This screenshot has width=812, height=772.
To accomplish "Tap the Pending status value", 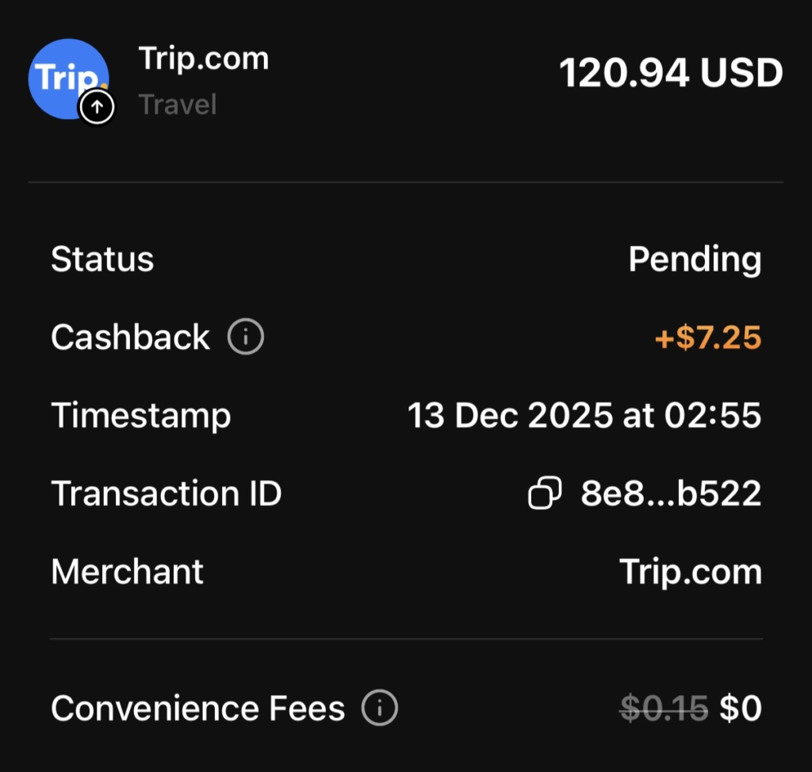I will [x=695, y=259].
